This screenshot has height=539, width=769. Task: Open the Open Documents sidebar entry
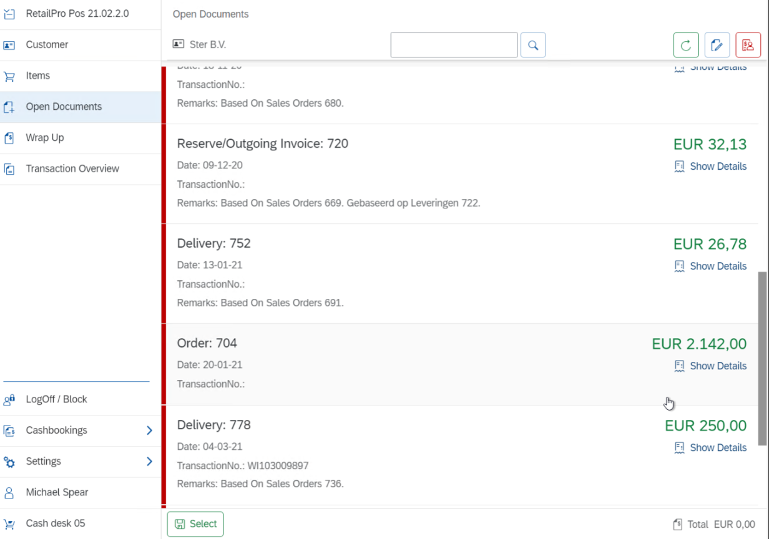64,107
